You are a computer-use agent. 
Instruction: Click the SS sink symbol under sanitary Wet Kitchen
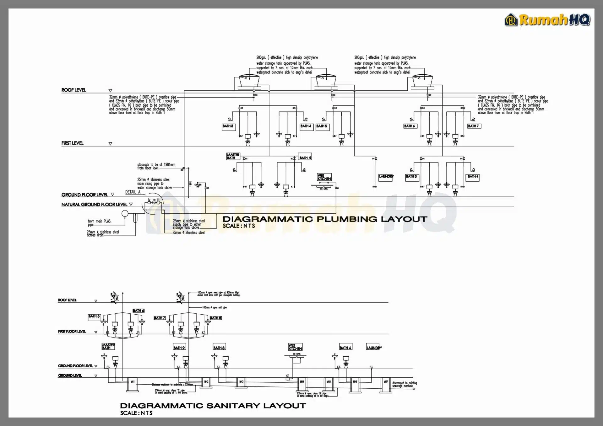296,355
